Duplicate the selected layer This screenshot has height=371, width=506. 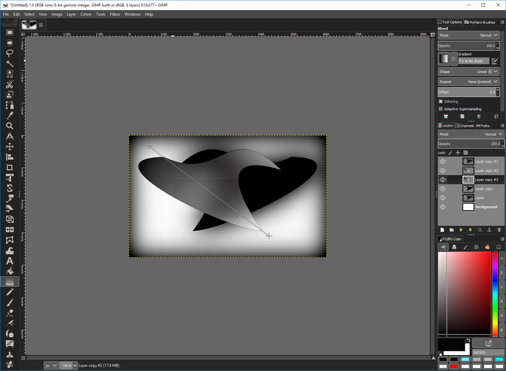[480, 230]
